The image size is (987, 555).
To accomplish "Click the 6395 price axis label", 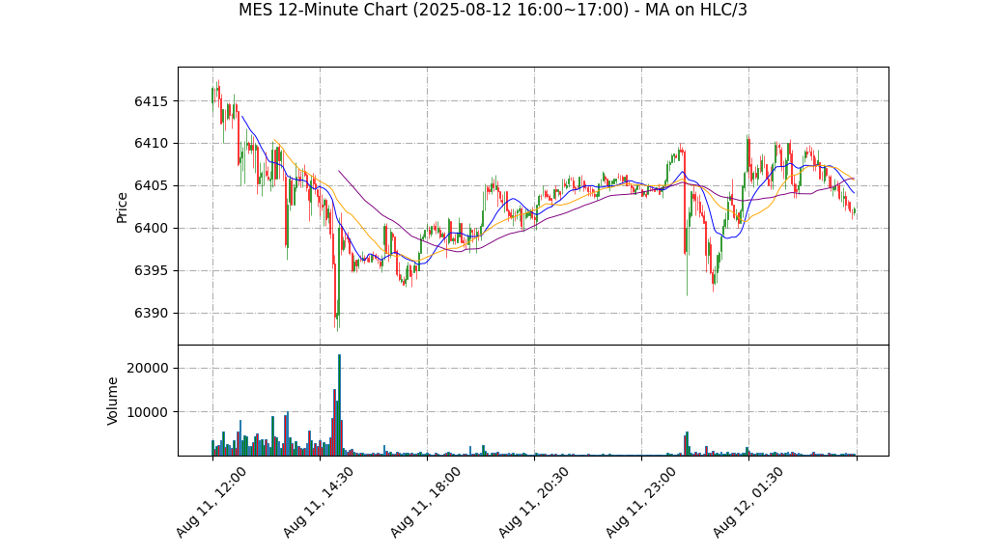I will tap(151, 270).
